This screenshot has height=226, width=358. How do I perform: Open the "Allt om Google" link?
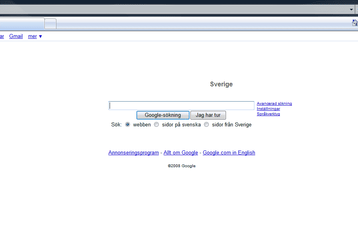click(180, 153)
